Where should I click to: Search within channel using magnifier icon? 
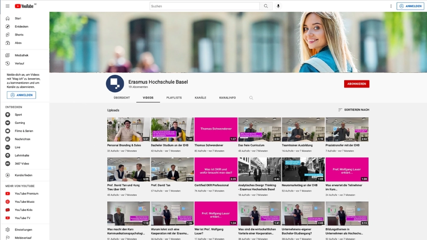pyautogui.click(x=251, y=98)
